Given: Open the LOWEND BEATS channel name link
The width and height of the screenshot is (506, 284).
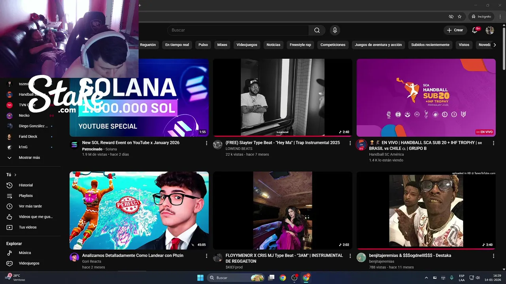Looking at the screenshot, I should click(x=239, y=149).
